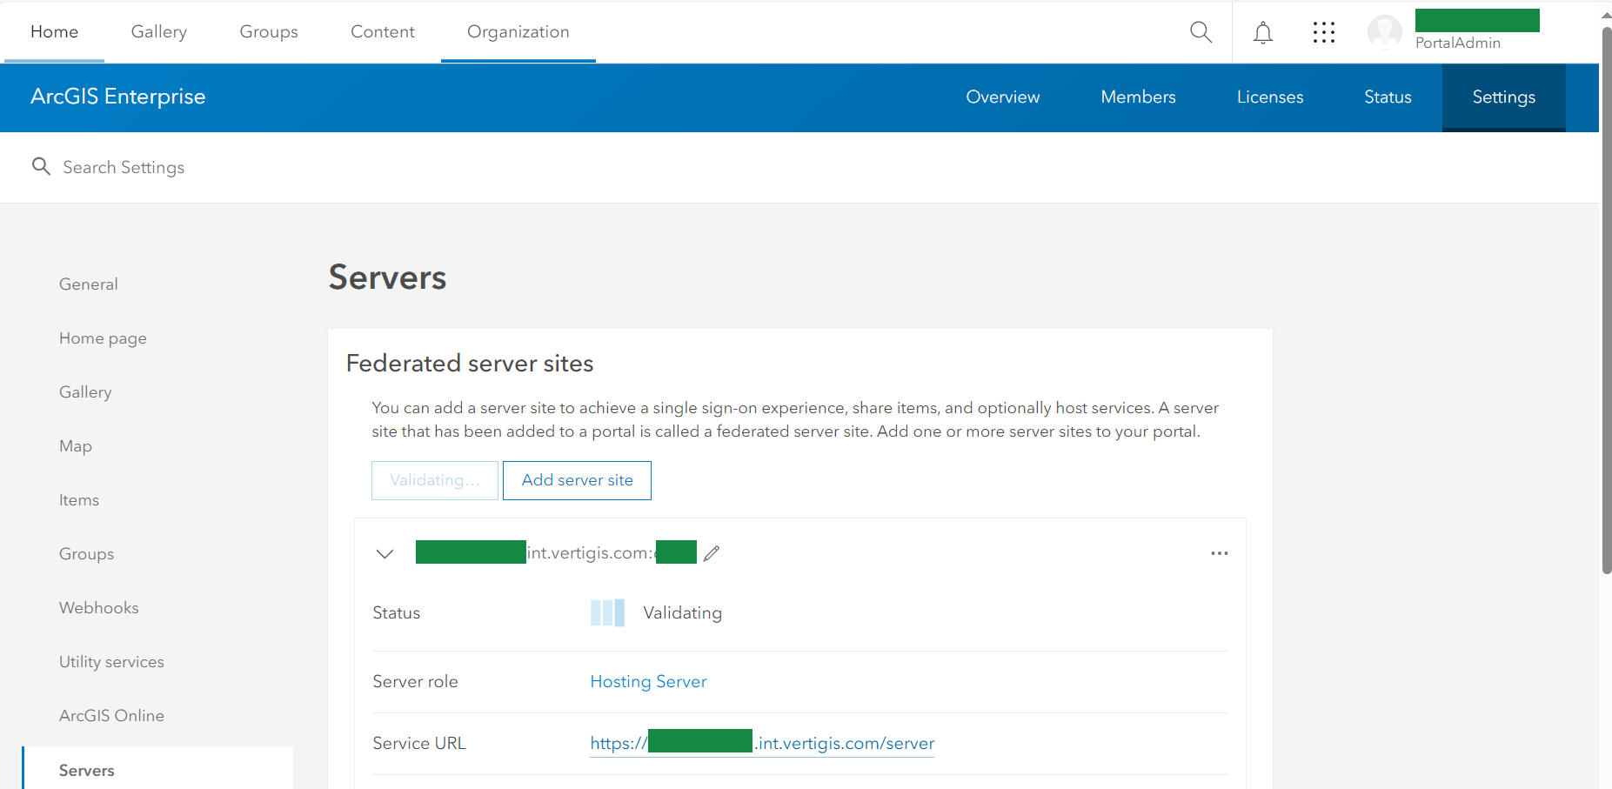Open notifications bell icon
The width and height of the screenshot is (1612, 789).
(1262, 33)
